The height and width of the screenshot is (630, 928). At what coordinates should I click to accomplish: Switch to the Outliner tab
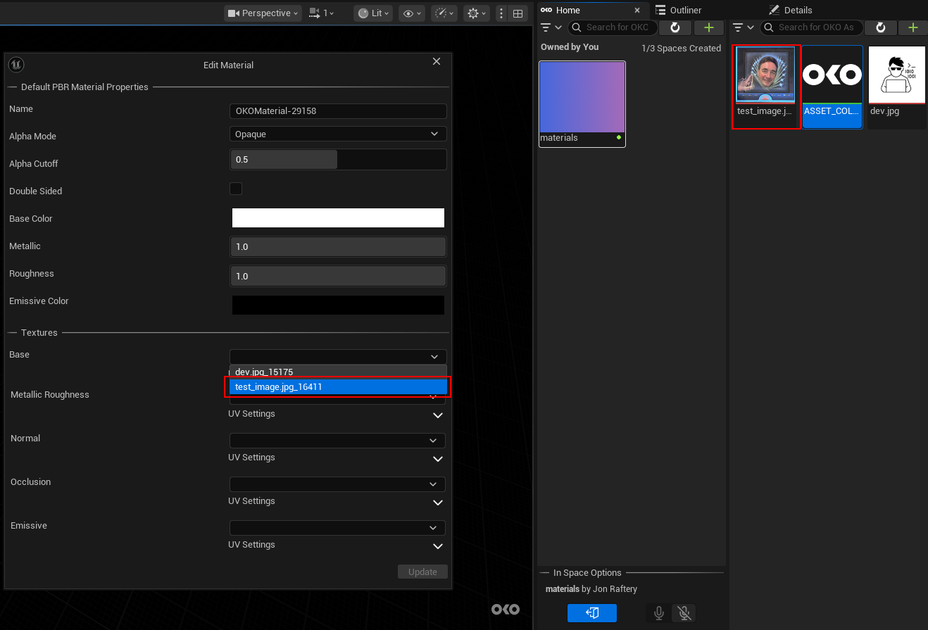678,10
